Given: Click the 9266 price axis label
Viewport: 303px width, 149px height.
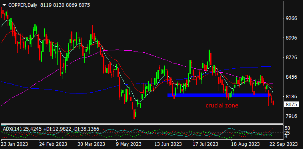Looking at the screenshot, I should [x=291, y=18].
